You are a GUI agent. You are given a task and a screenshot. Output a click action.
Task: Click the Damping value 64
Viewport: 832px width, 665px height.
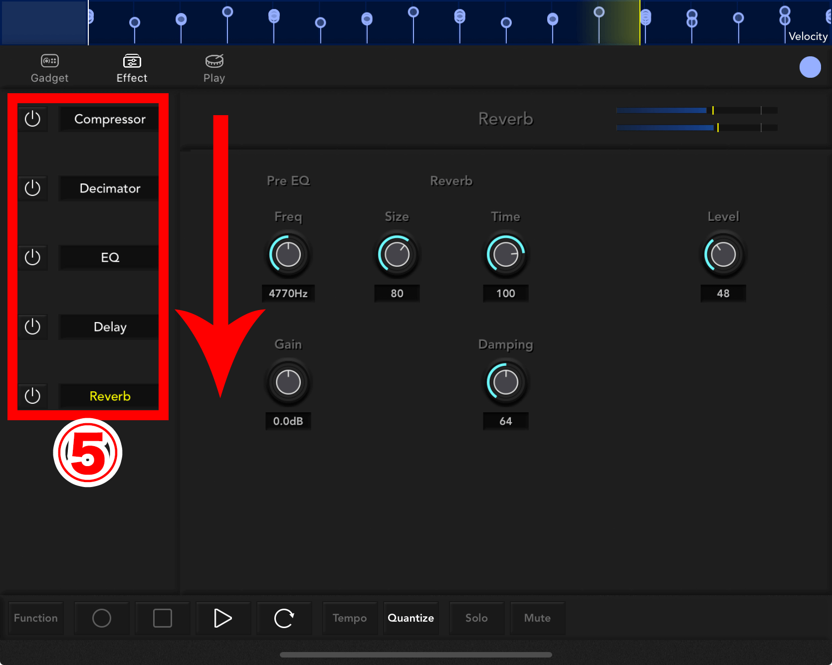(506, 421)
